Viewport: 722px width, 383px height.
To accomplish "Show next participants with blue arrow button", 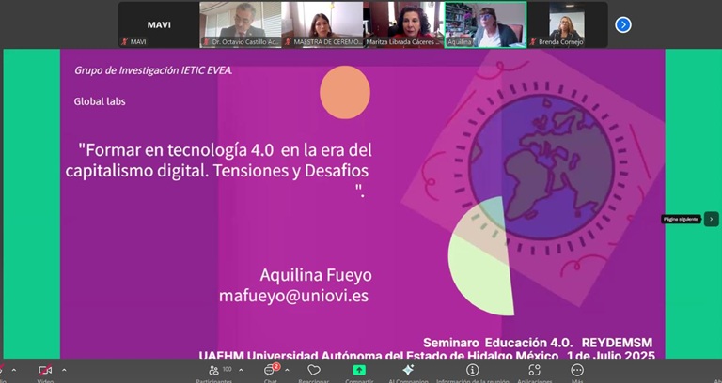I will click(x=623, y=24).
